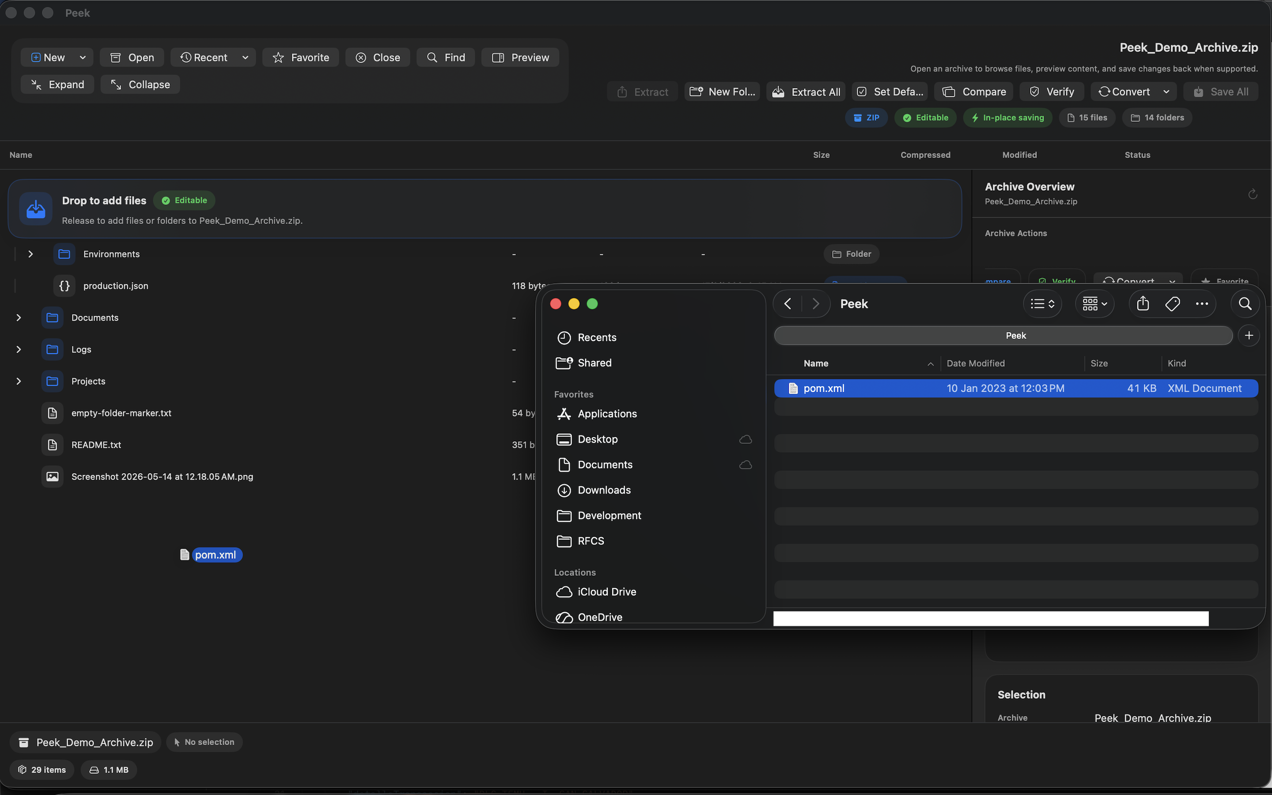Go back in the Finder window
Viewport: 1272px width, 795px height.
click(787, 303)
